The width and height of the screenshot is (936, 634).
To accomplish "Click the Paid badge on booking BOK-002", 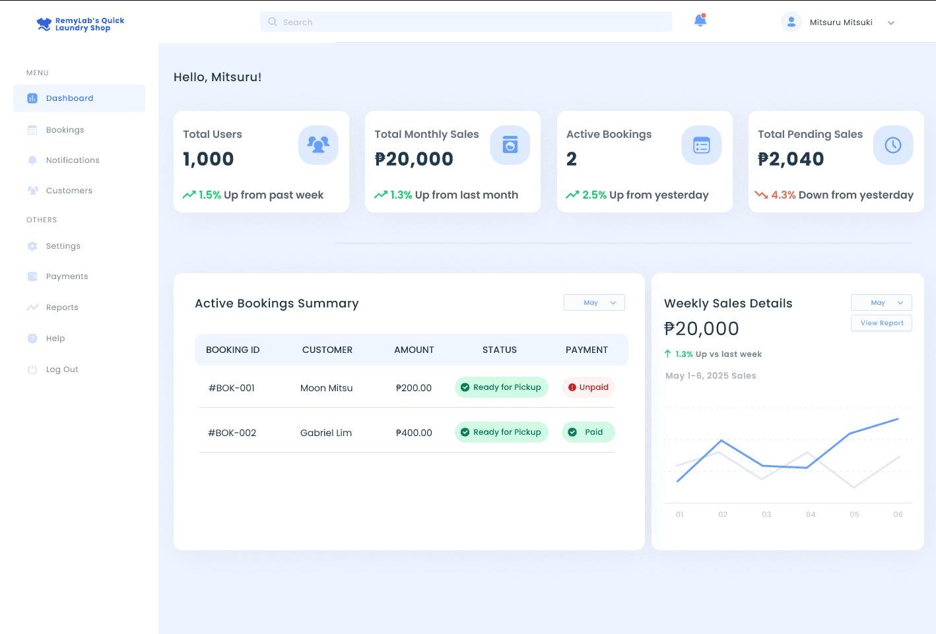I will click(x=587, y=432).
